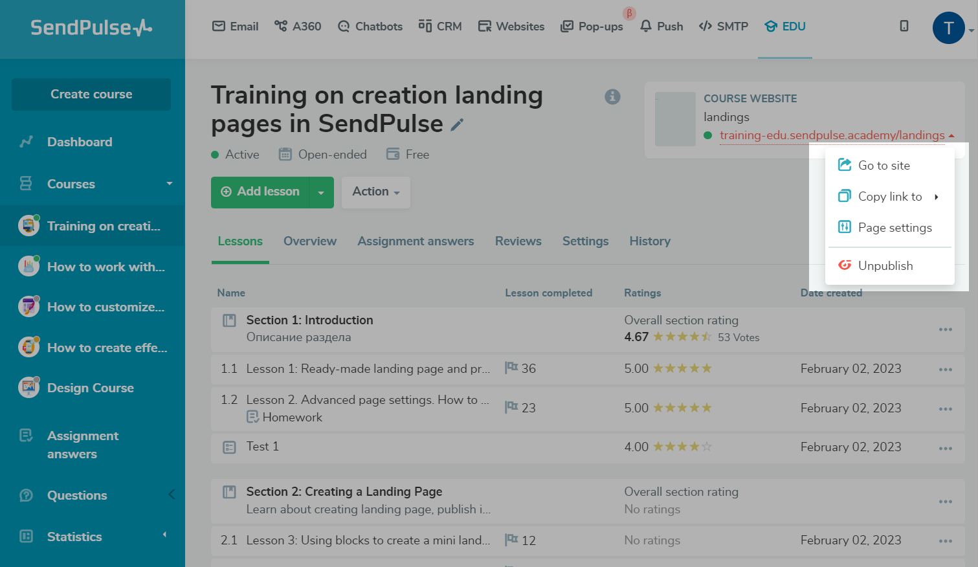Open options menu for Lesson 3 row
The image size is (978, 567).
946,541
